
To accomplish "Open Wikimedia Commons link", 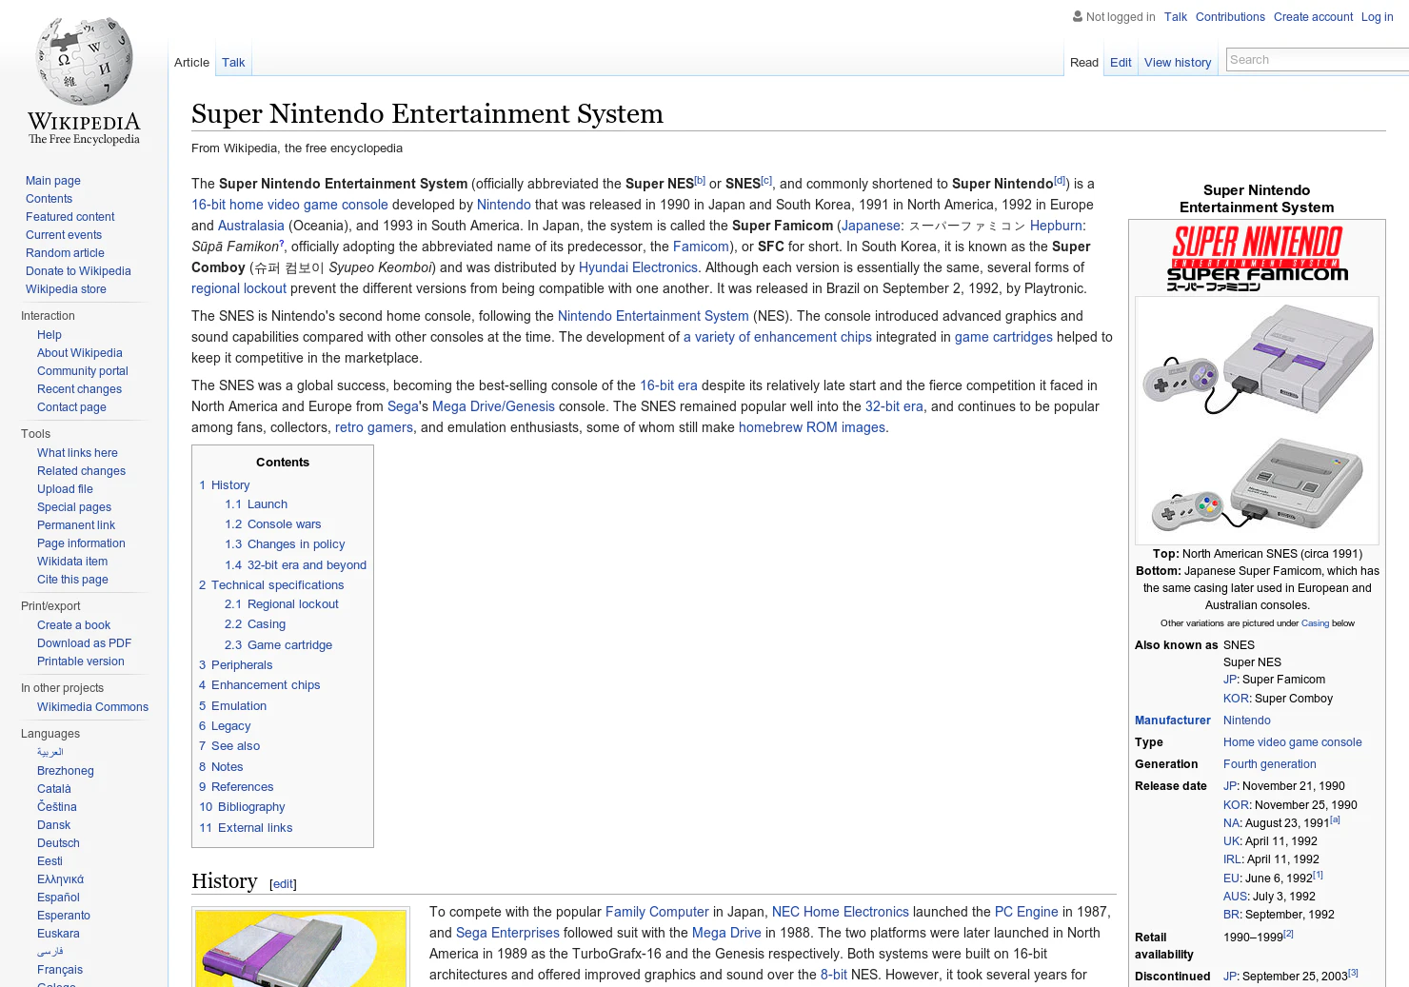I will click(x=92, y=707).
